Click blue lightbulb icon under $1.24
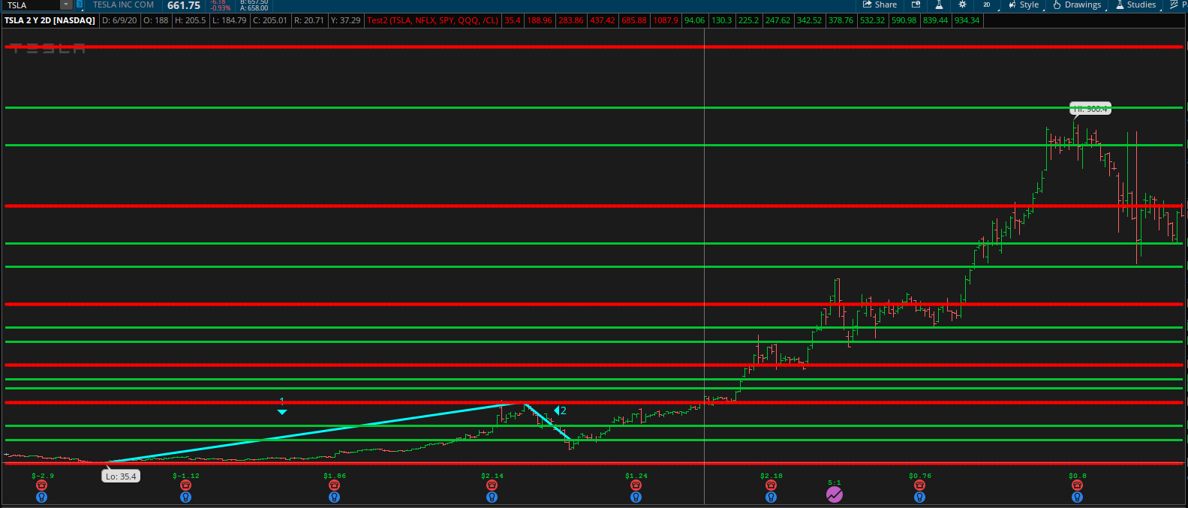The width and height of the screenshot is (1188, 508). click(x=636, y=497)
